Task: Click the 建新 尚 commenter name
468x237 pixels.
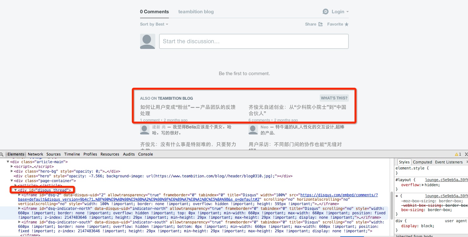Action: pos(159,127)
